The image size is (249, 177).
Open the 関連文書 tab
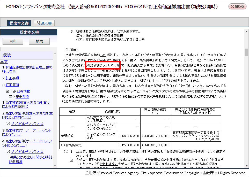pos(44,23)
